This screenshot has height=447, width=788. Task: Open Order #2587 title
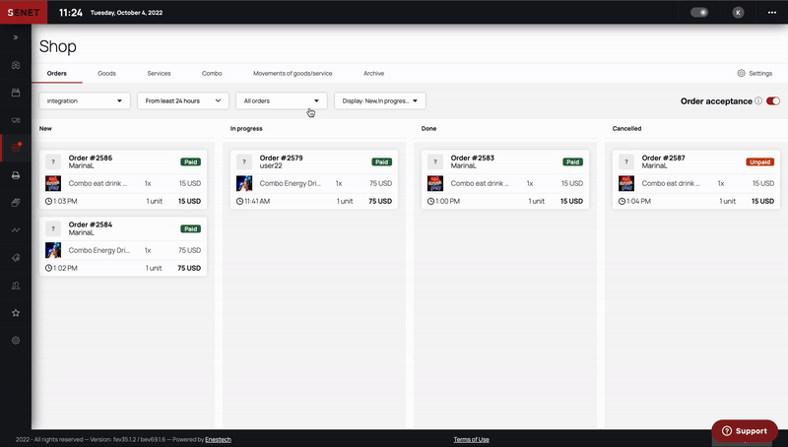[x=663, y=158]
